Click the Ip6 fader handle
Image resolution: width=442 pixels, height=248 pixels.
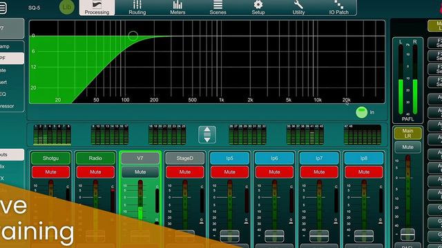[x=274, y=236]
